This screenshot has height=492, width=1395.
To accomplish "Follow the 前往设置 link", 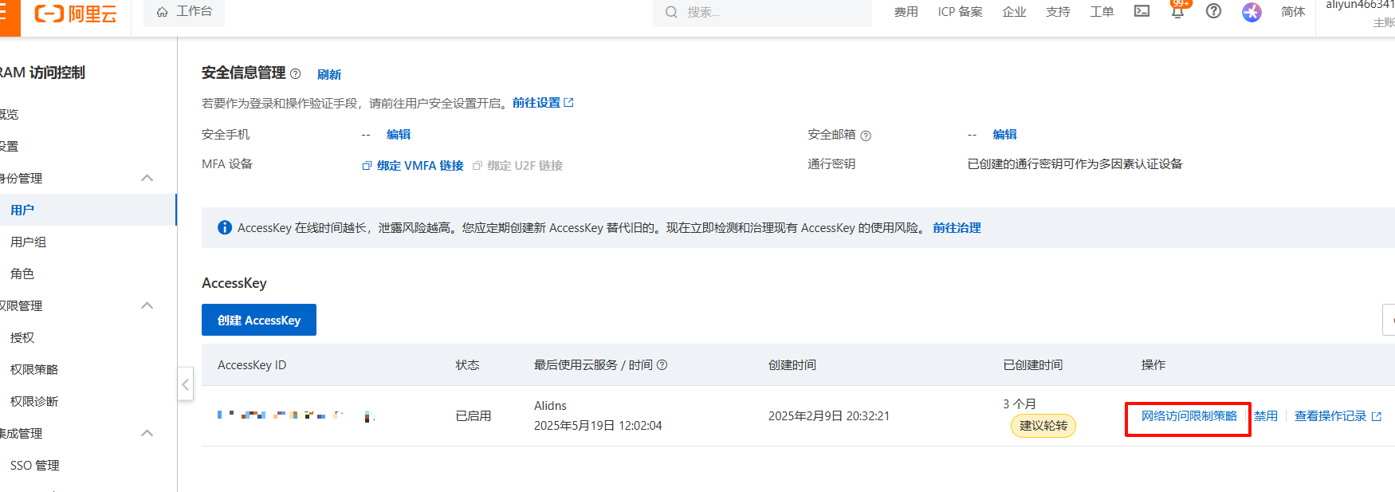I will tap(543, 103).
